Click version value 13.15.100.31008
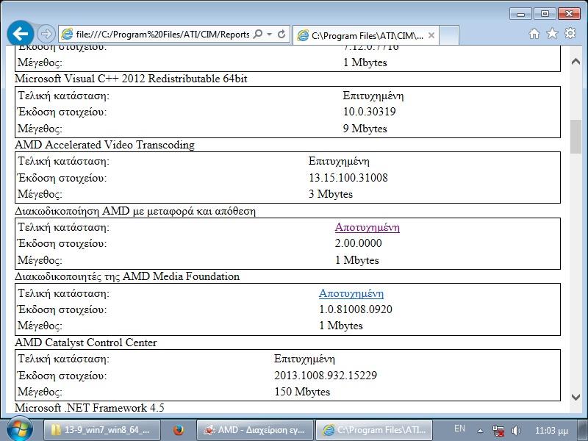 pyautogui.click(x=348, y=178)
